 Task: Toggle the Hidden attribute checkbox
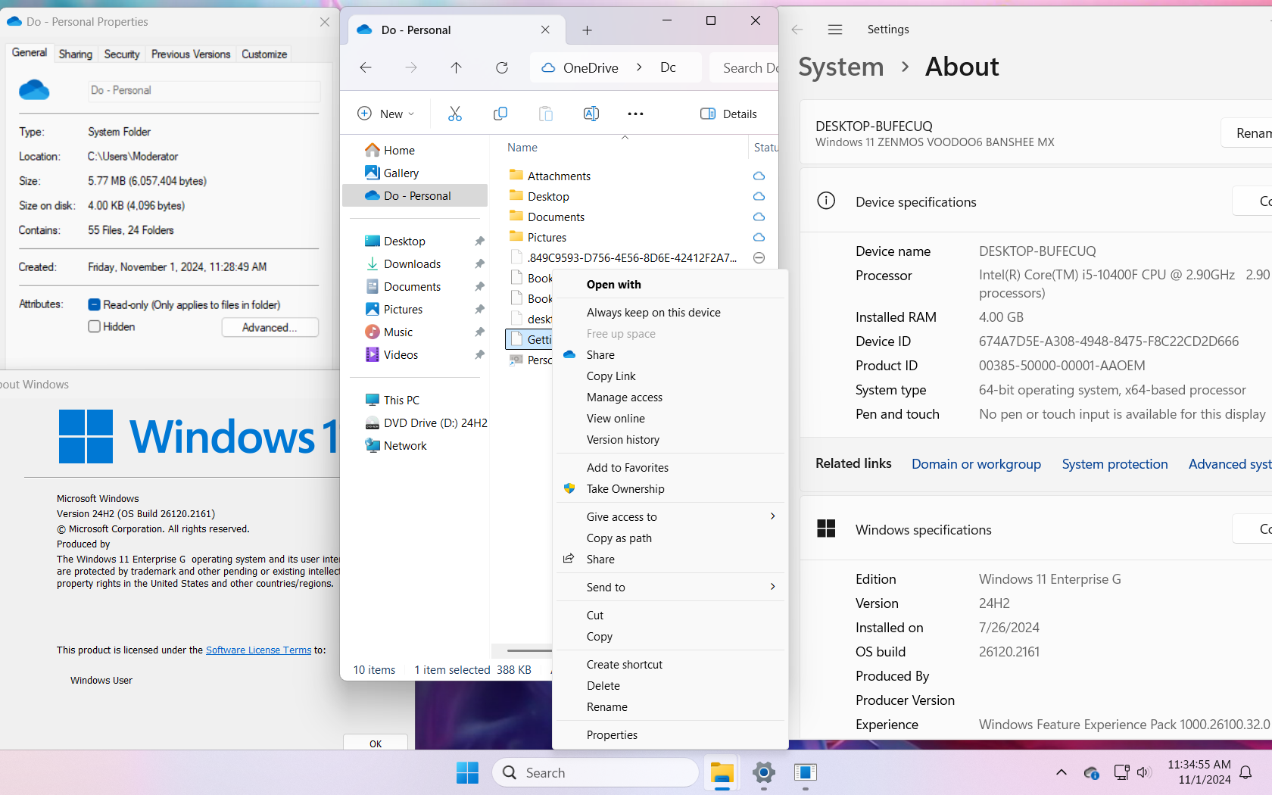[94, 326]
